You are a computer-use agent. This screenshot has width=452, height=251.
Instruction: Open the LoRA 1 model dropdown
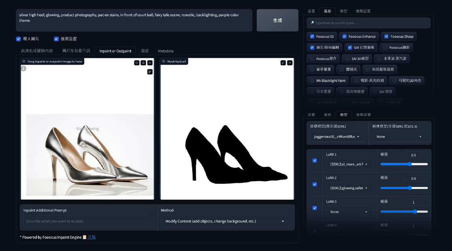pyautogui.click(x=350, y=165)
